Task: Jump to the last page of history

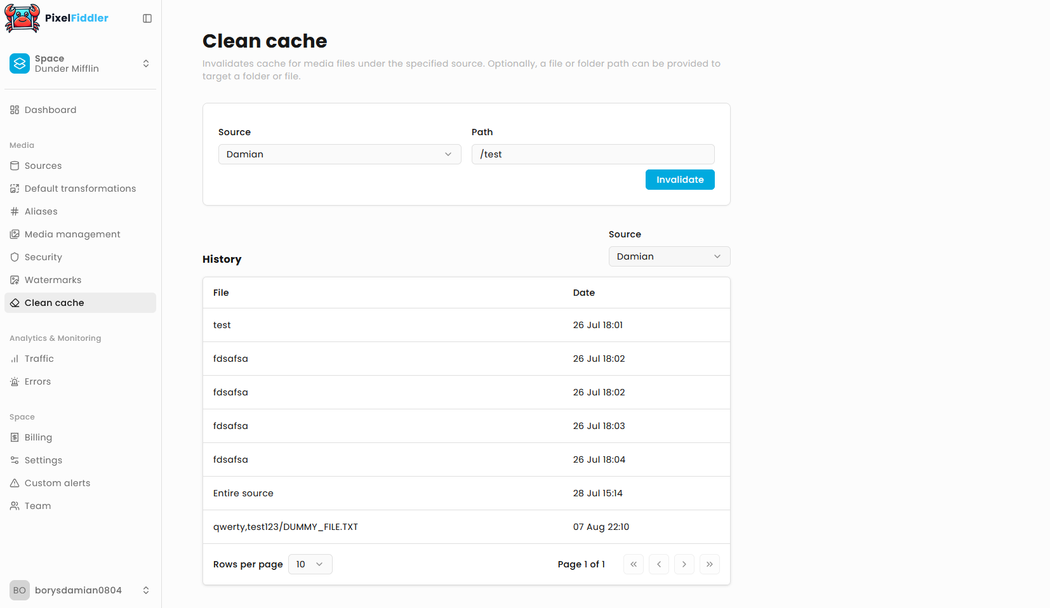Action: [x=709, y=564]
